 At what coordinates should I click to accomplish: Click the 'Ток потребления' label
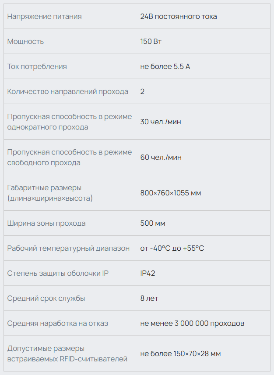tap(37, 66)
